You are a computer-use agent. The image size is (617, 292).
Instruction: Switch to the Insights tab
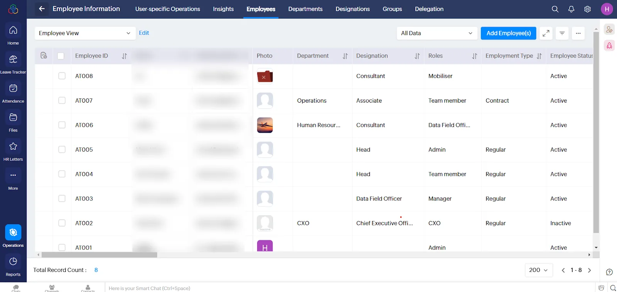point(223,9)
